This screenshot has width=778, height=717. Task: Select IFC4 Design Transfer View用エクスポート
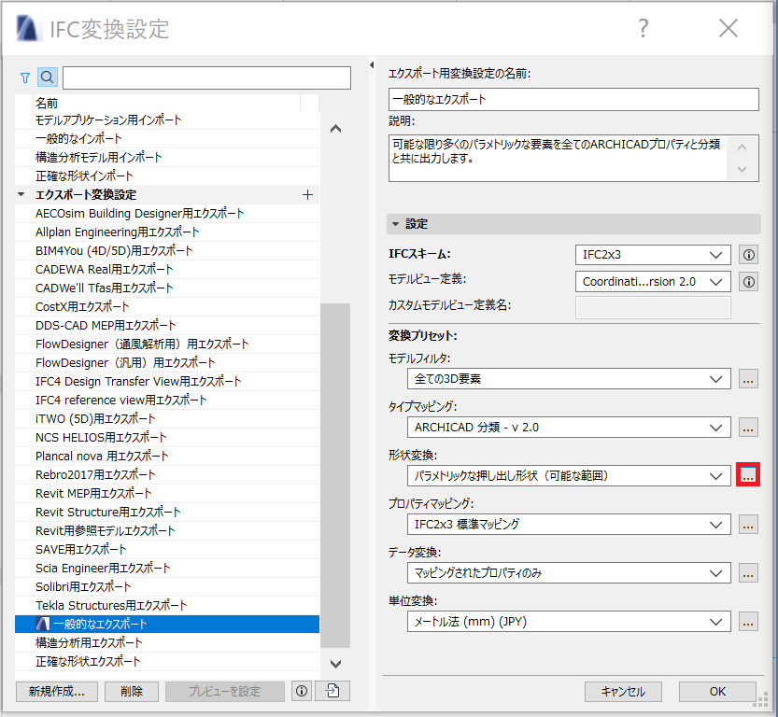coord(167,382)
